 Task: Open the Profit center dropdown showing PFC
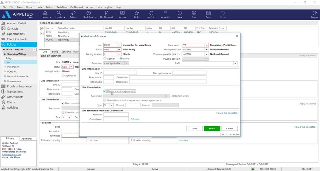pos(206,45)
